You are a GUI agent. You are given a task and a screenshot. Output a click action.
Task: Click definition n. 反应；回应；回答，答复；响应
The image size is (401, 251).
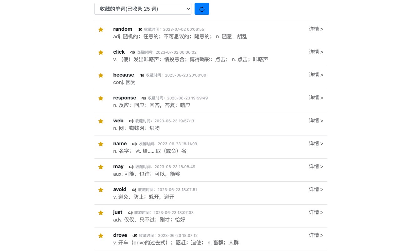(x=152, y=105)
